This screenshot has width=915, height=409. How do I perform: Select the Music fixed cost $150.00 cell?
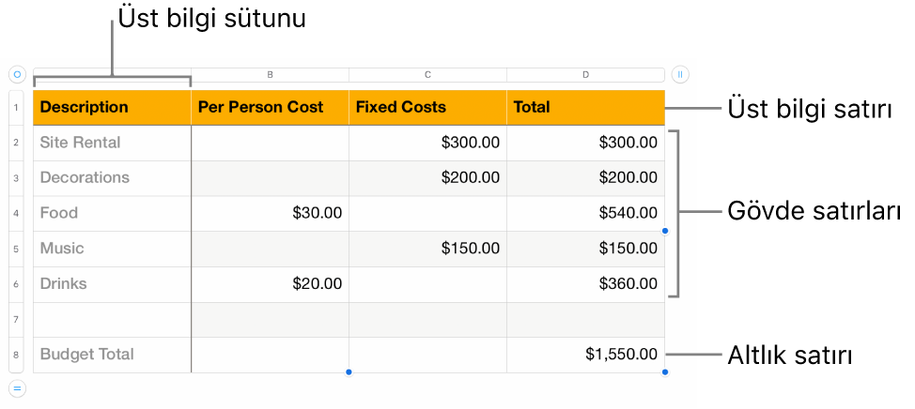tap(427, 249)
